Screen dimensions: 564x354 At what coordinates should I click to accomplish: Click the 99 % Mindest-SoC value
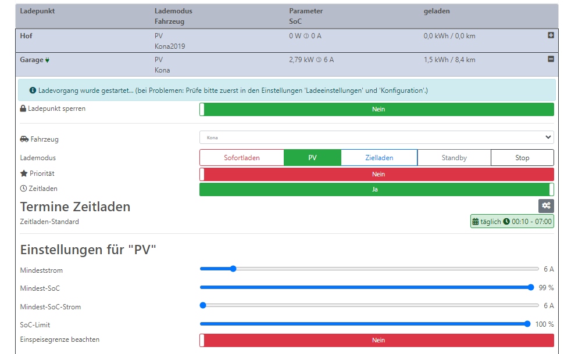click(546, 288)
